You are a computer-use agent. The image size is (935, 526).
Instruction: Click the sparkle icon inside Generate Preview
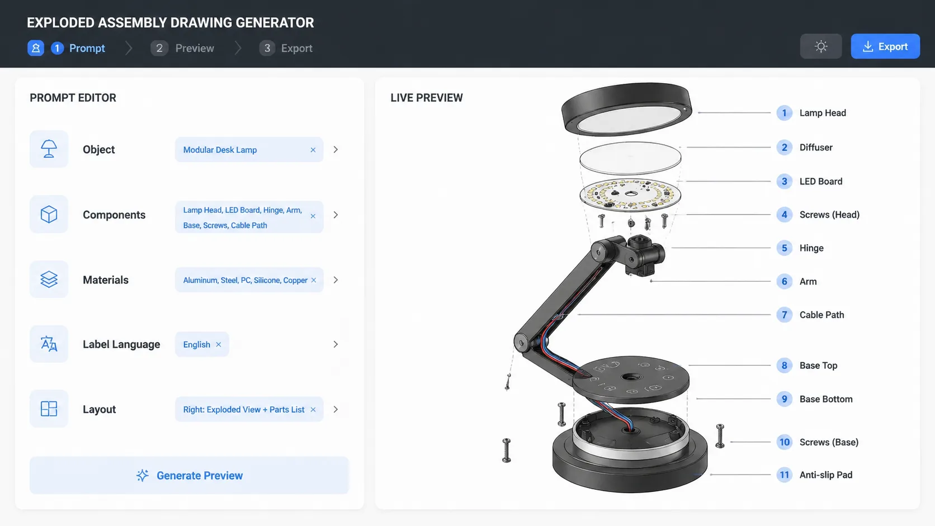click(143, 475)
